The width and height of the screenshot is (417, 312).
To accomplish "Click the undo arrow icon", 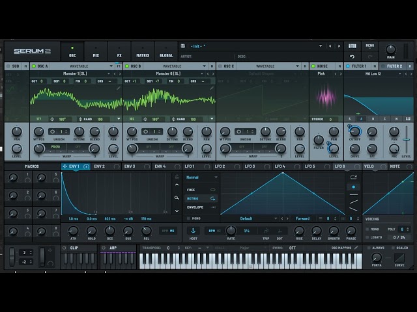I will pos(352,57).
